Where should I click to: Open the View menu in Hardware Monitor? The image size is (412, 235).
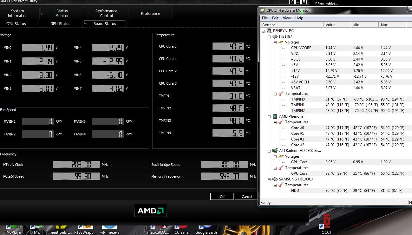click(x=287, y=18)
